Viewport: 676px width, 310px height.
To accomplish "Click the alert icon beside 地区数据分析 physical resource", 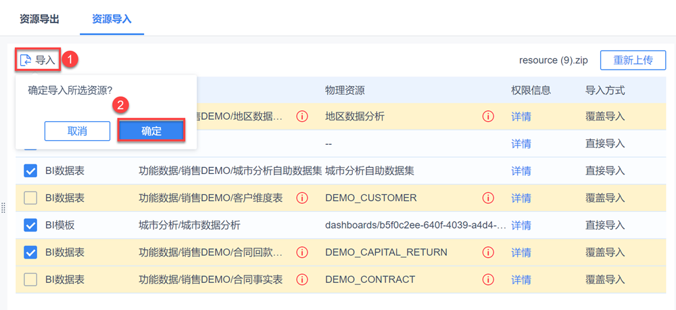I will click(x=488, y=116).
